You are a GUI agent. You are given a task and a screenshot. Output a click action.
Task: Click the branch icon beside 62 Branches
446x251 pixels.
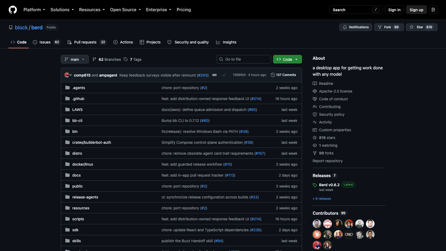pyautogui.click(x=94, y=59)
